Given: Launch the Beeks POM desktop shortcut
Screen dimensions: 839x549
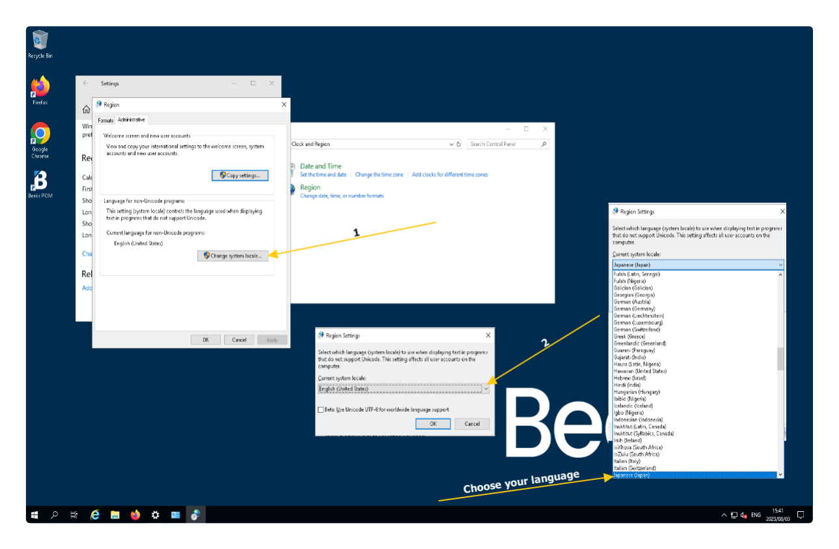Looking at the screenshot, I should pos(40,184).
